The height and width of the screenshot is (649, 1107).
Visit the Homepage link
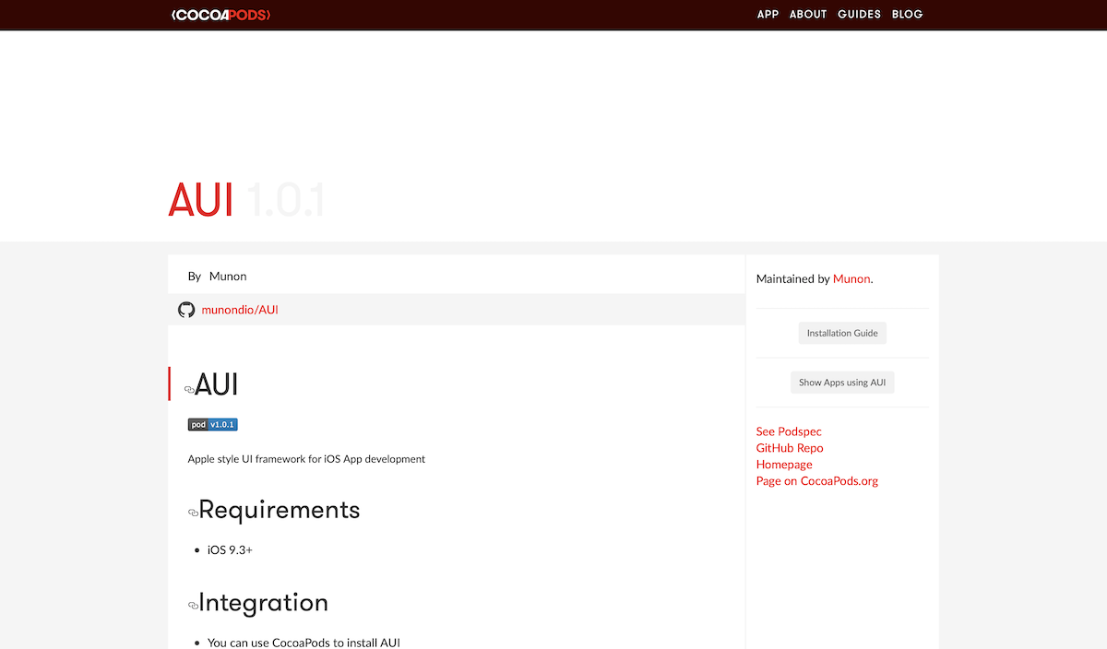[784, 465]
